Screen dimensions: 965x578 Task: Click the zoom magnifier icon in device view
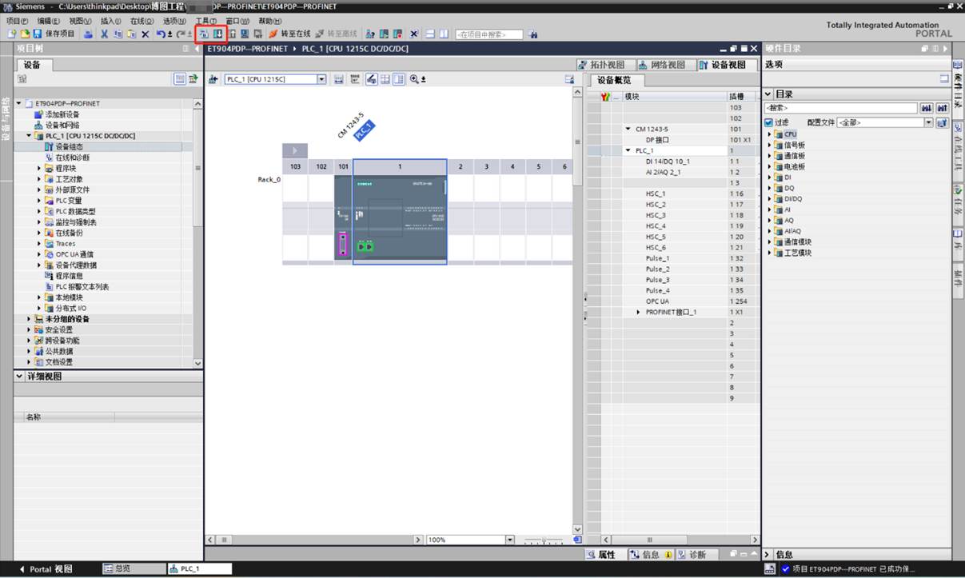(x=414, y=79)
